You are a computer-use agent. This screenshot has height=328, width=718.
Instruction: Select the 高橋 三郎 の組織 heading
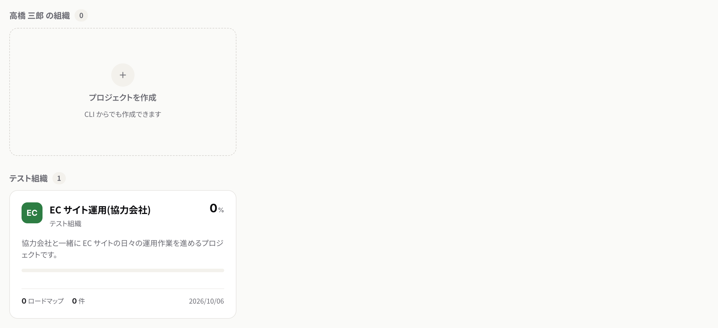[40, 16]
